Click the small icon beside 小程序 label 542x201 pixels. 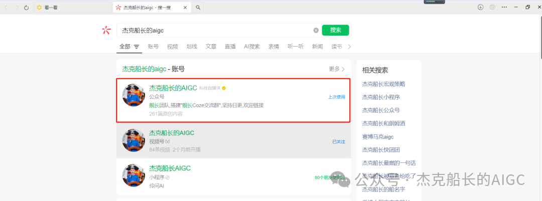[x=167, y=177]
